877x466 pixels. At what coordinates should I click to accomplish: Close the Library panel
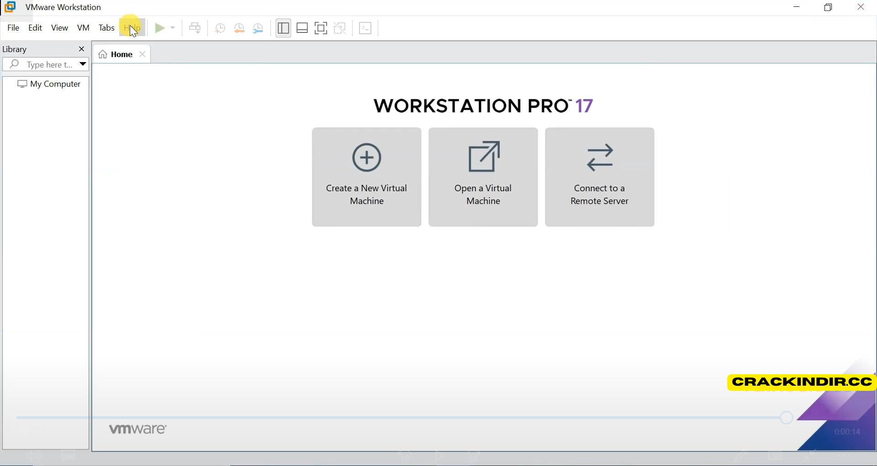coord(82,49)
